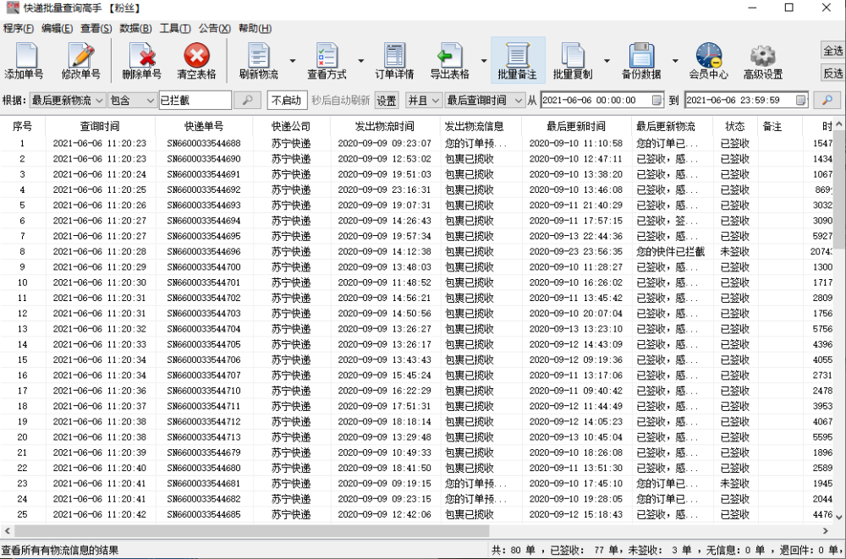Sort by the 最后更新时间 column header
This screenshot has width=846, height=559.
(x=575, y=126)
